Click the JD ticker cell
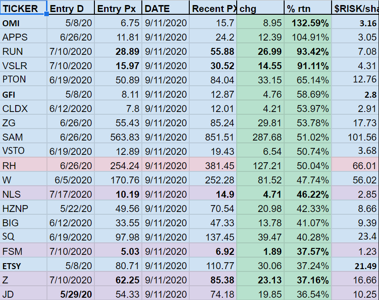The width and height of the screenshot is (379, 300). pos(23,294)
